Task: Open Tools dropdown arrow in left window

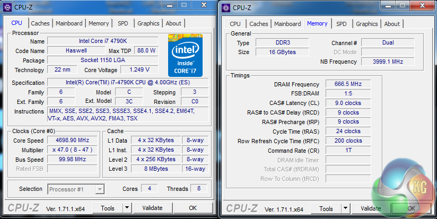Action: [x=127, y=208]
